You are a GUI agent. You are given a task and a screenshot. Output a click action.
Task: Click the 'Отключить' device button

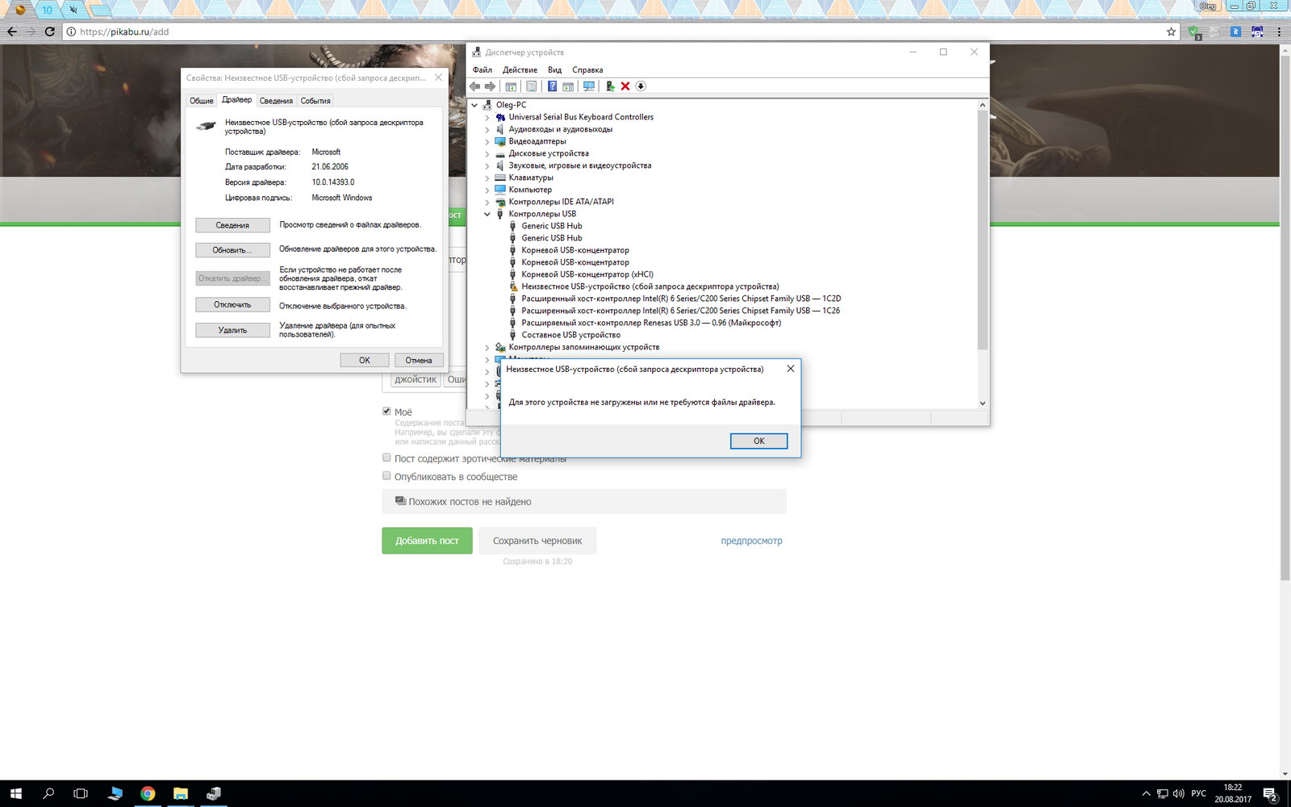click(x=232, y=305)
